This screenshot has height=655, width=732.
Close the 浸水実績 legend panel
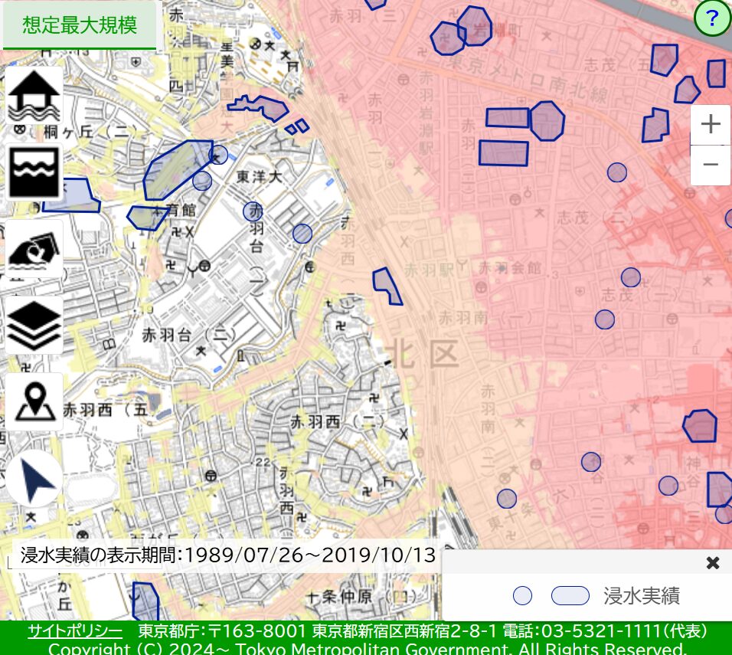click(x=712, y=563)
